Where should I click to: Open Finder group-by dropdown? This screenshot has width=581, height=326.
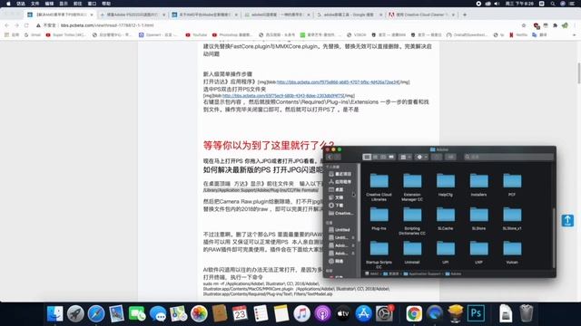coord(406,157)
